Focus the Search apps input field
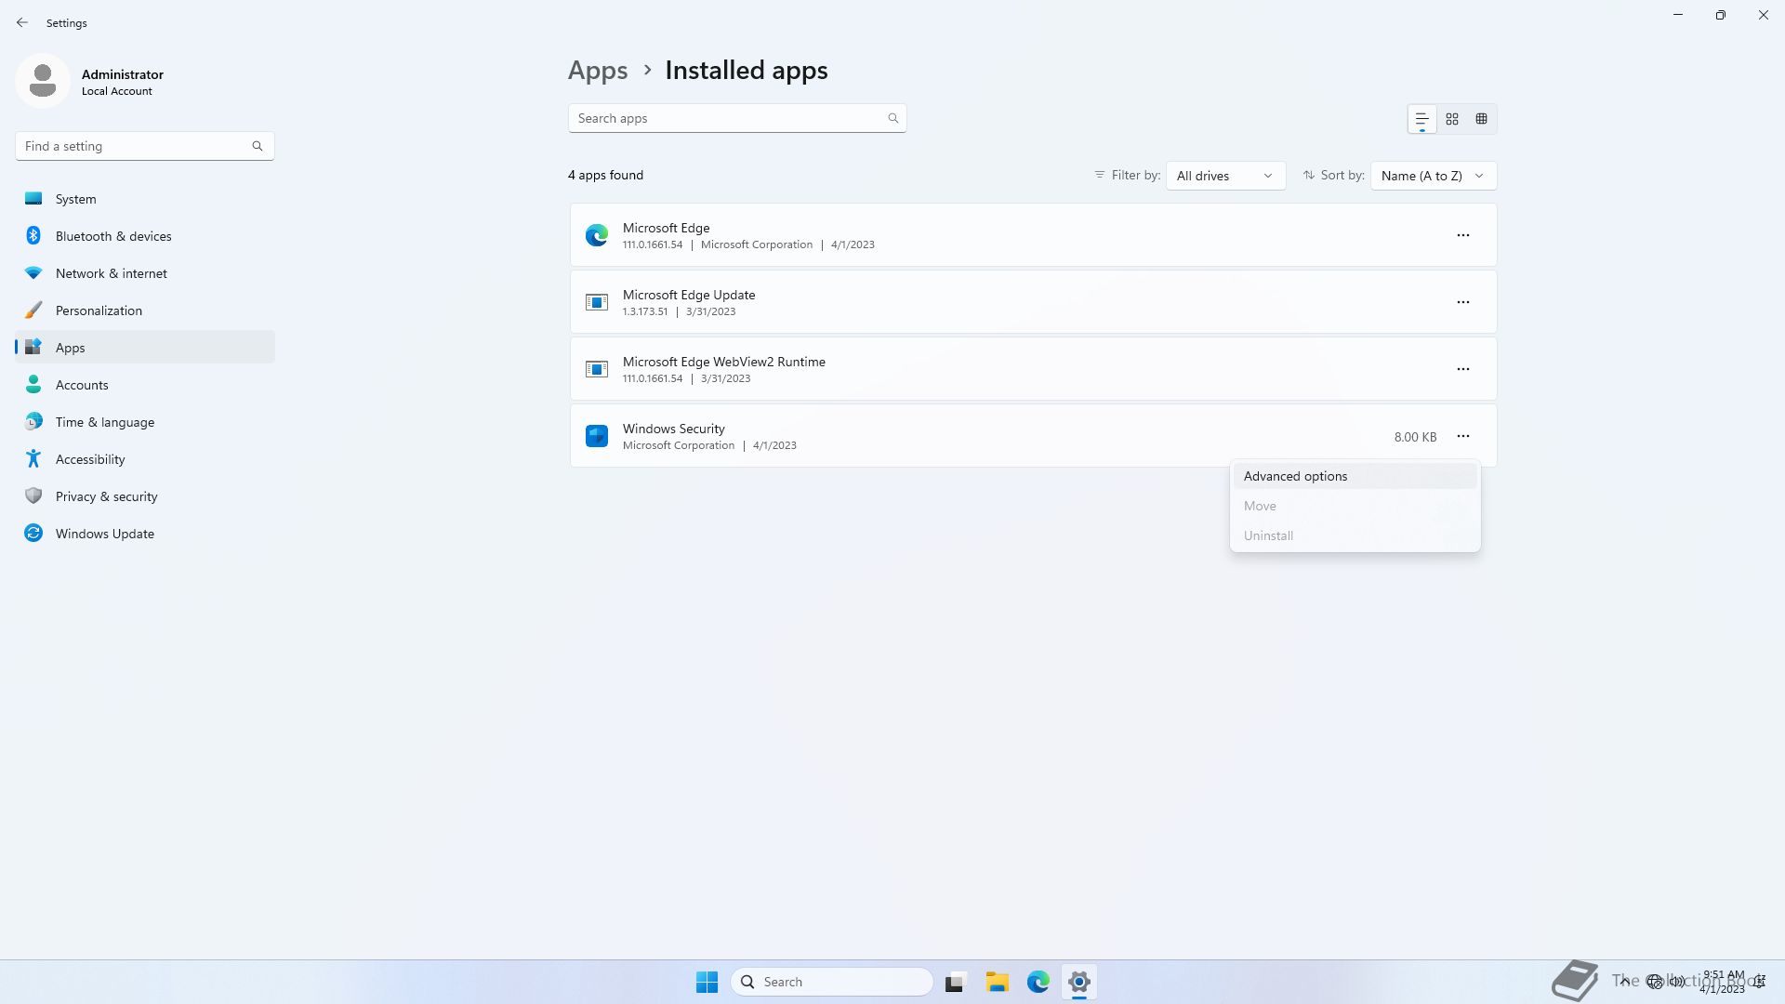This screenshot has height=1004, width=1785. (x=725, y=118)
